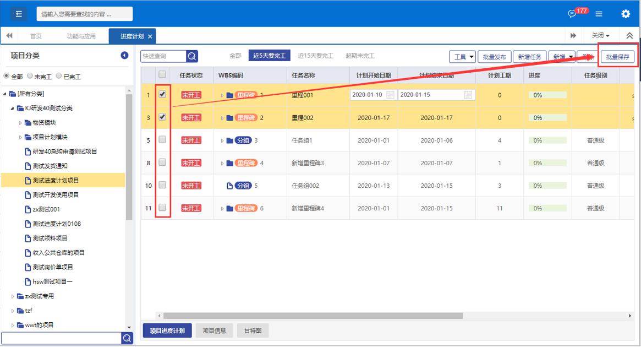Click the progress bar of 里程001
The height and width of the screenshot is (347, 641).
[x=547, y=95]
